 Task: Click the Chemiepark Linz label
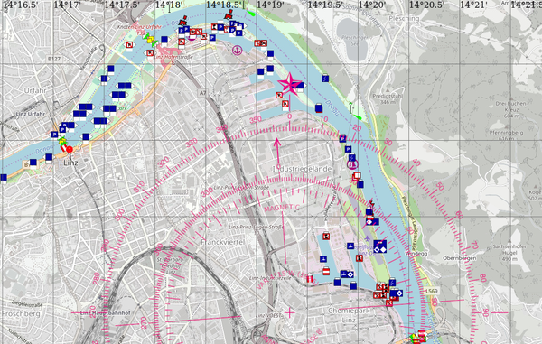click(349, 315)
